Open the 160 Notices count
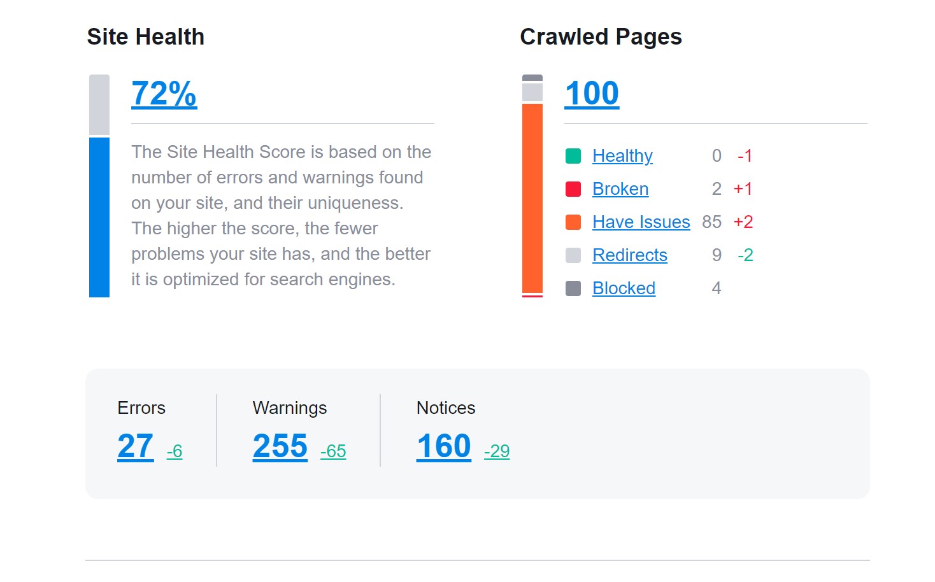935x582 pixels. [444, 446]
